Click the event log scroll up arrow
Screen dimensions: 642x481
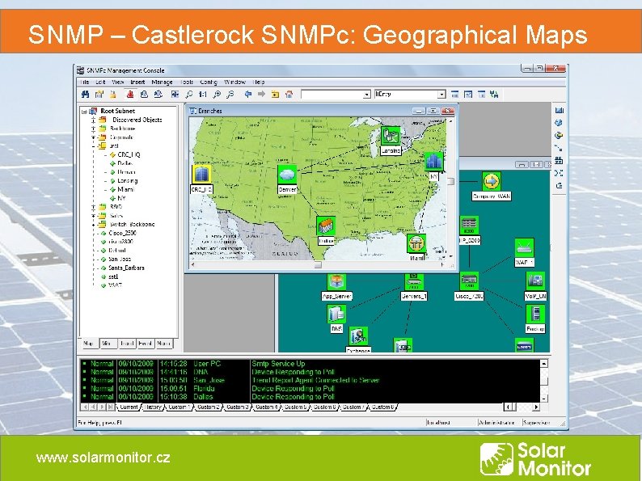(x=544, y=364)
